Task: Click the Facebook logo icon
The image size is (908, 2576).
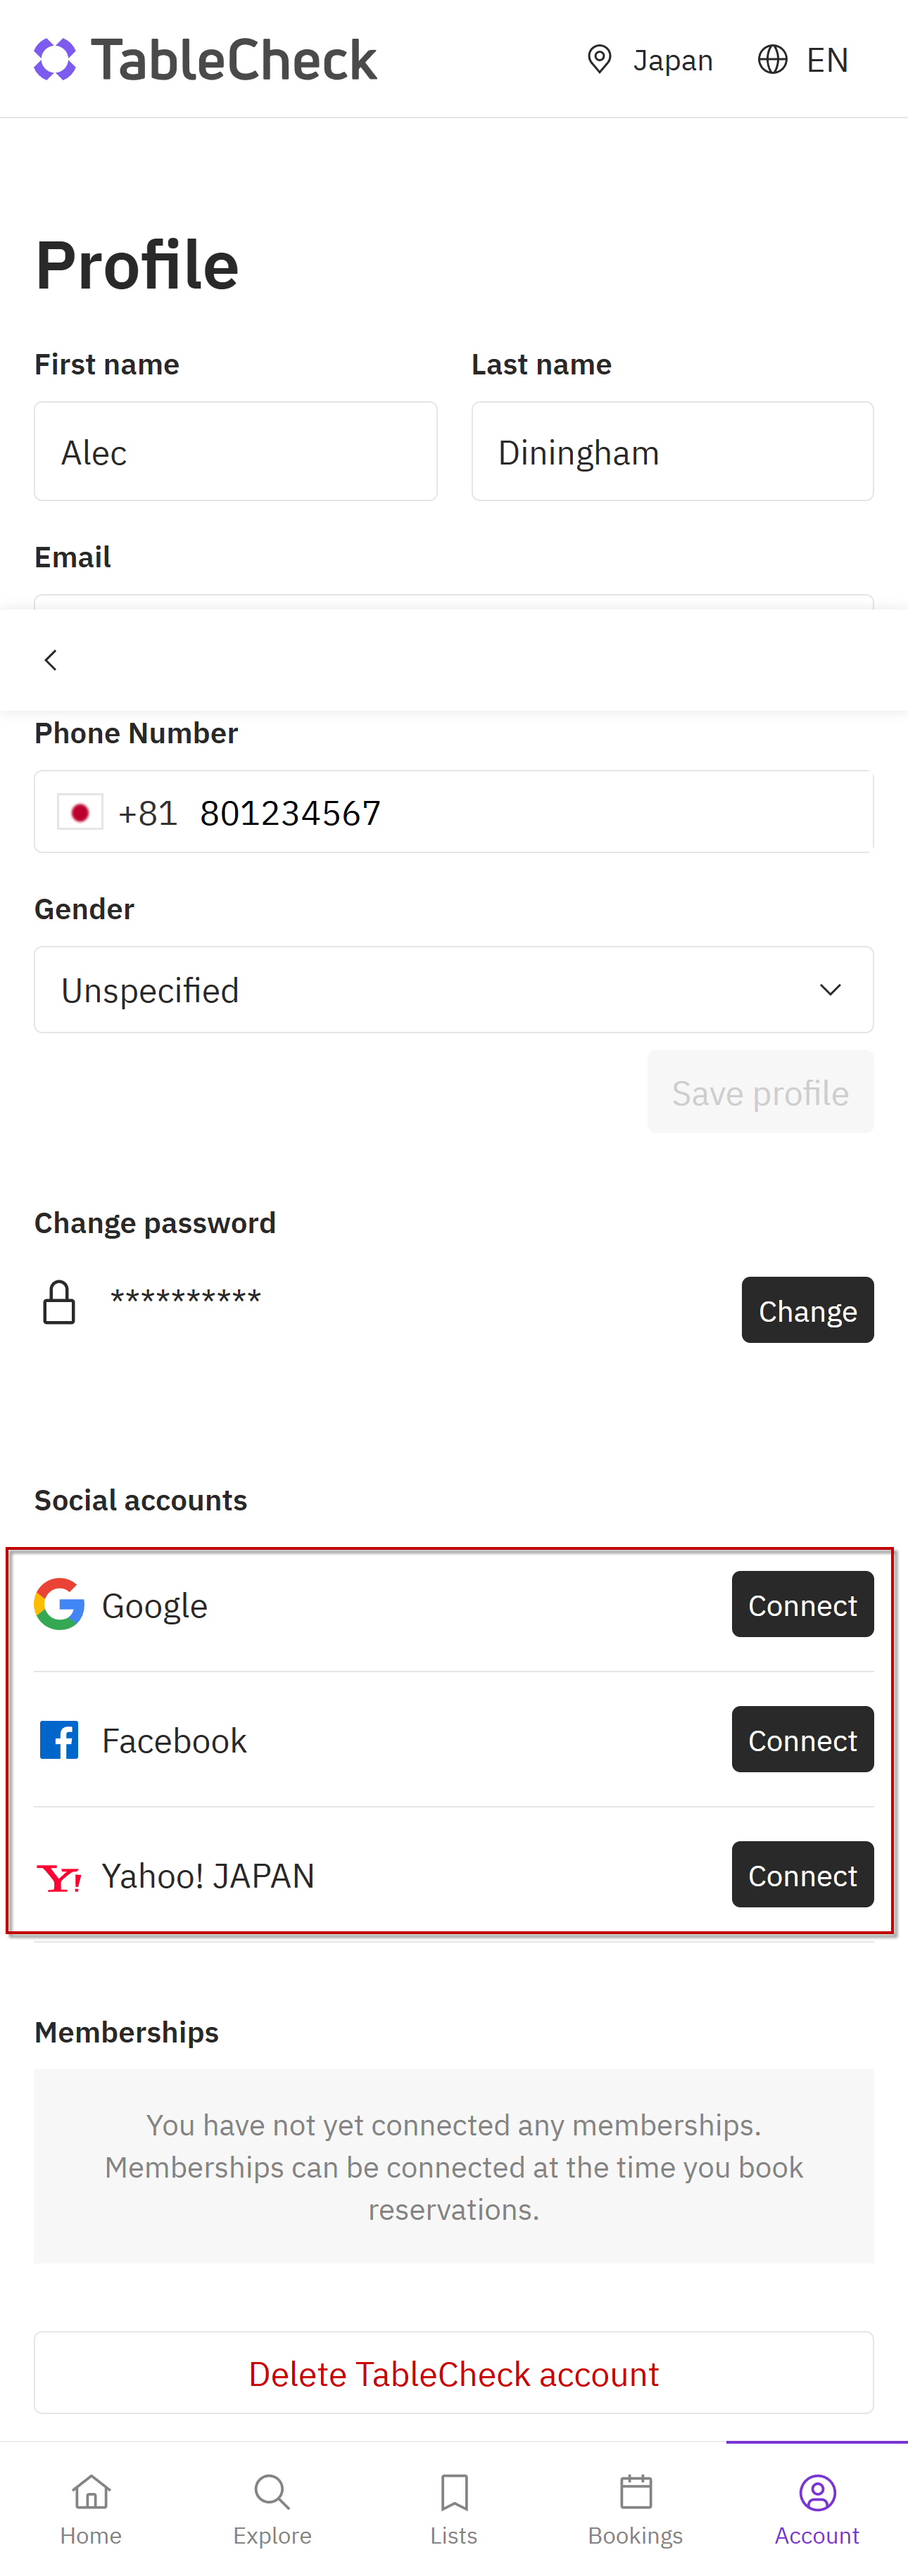Action: pos(59,1740)
